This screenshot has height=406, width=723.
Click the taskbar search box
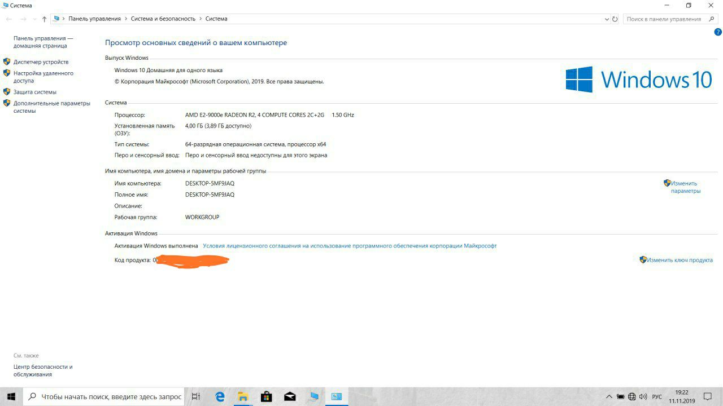[x=104, y=396]
